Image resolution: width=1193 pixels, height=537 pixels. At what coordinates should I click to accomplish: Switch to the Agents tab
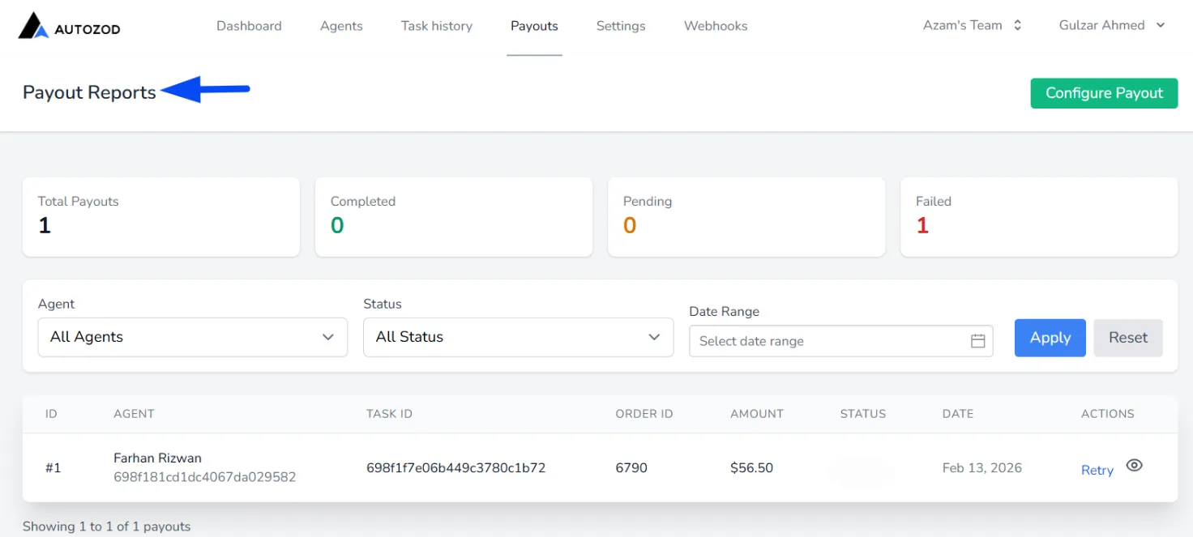coord(341,26)
